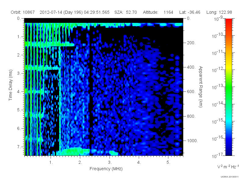
Task: Click the 'Apparent Range (km)' axis label
Action: point(201,87)
